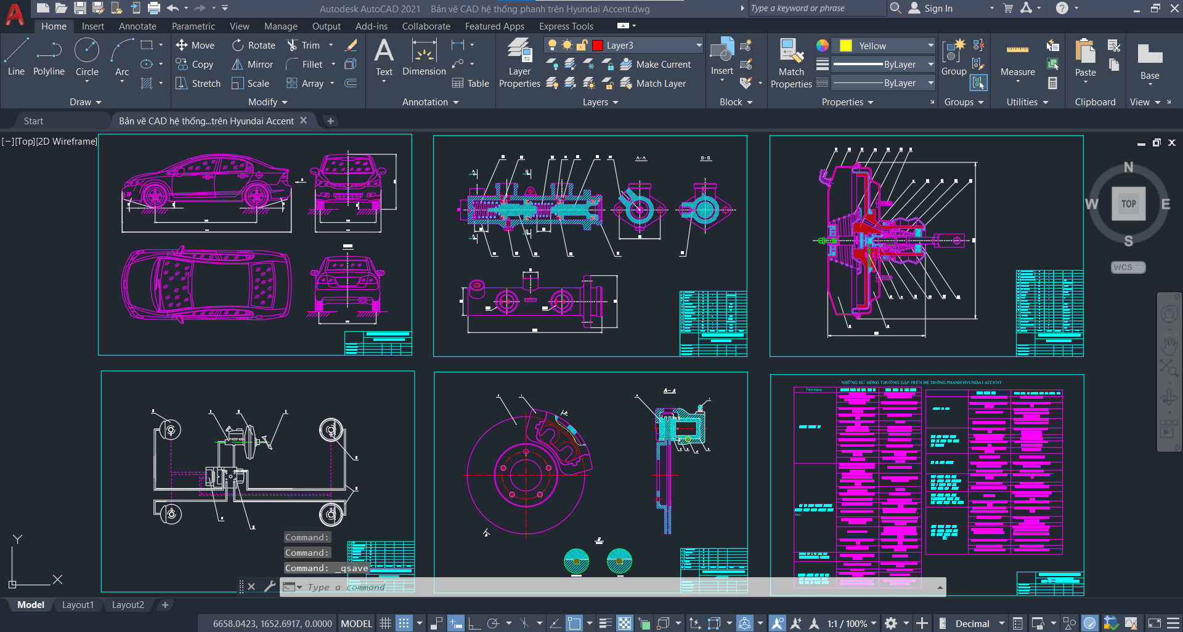Select the Arc tool
Screen dimensions: 1183x632
point(122,57)
